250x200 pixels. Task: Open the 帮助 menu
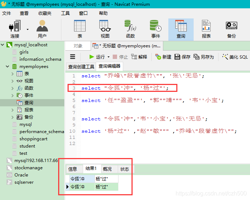(103, 13)
